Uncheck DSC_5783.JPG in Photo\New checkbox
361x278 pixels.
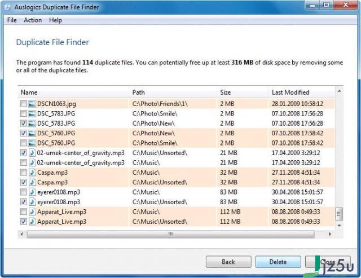click(x=24, y=123)
